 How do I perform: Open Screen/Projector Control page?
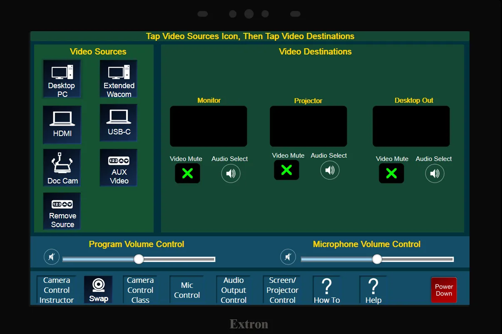tap(282, 290)
